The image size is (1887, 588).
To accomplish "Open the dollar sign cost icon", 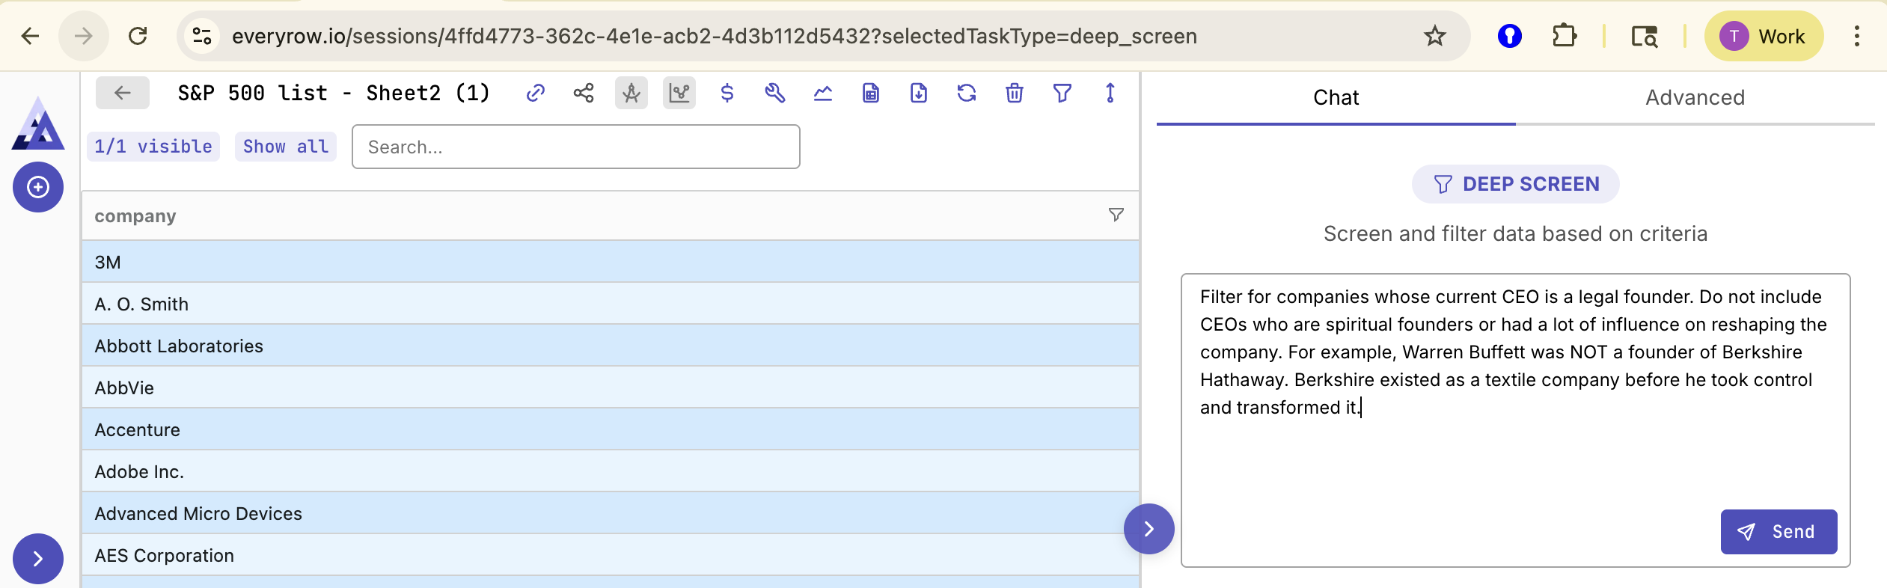I will coord(727,94).
